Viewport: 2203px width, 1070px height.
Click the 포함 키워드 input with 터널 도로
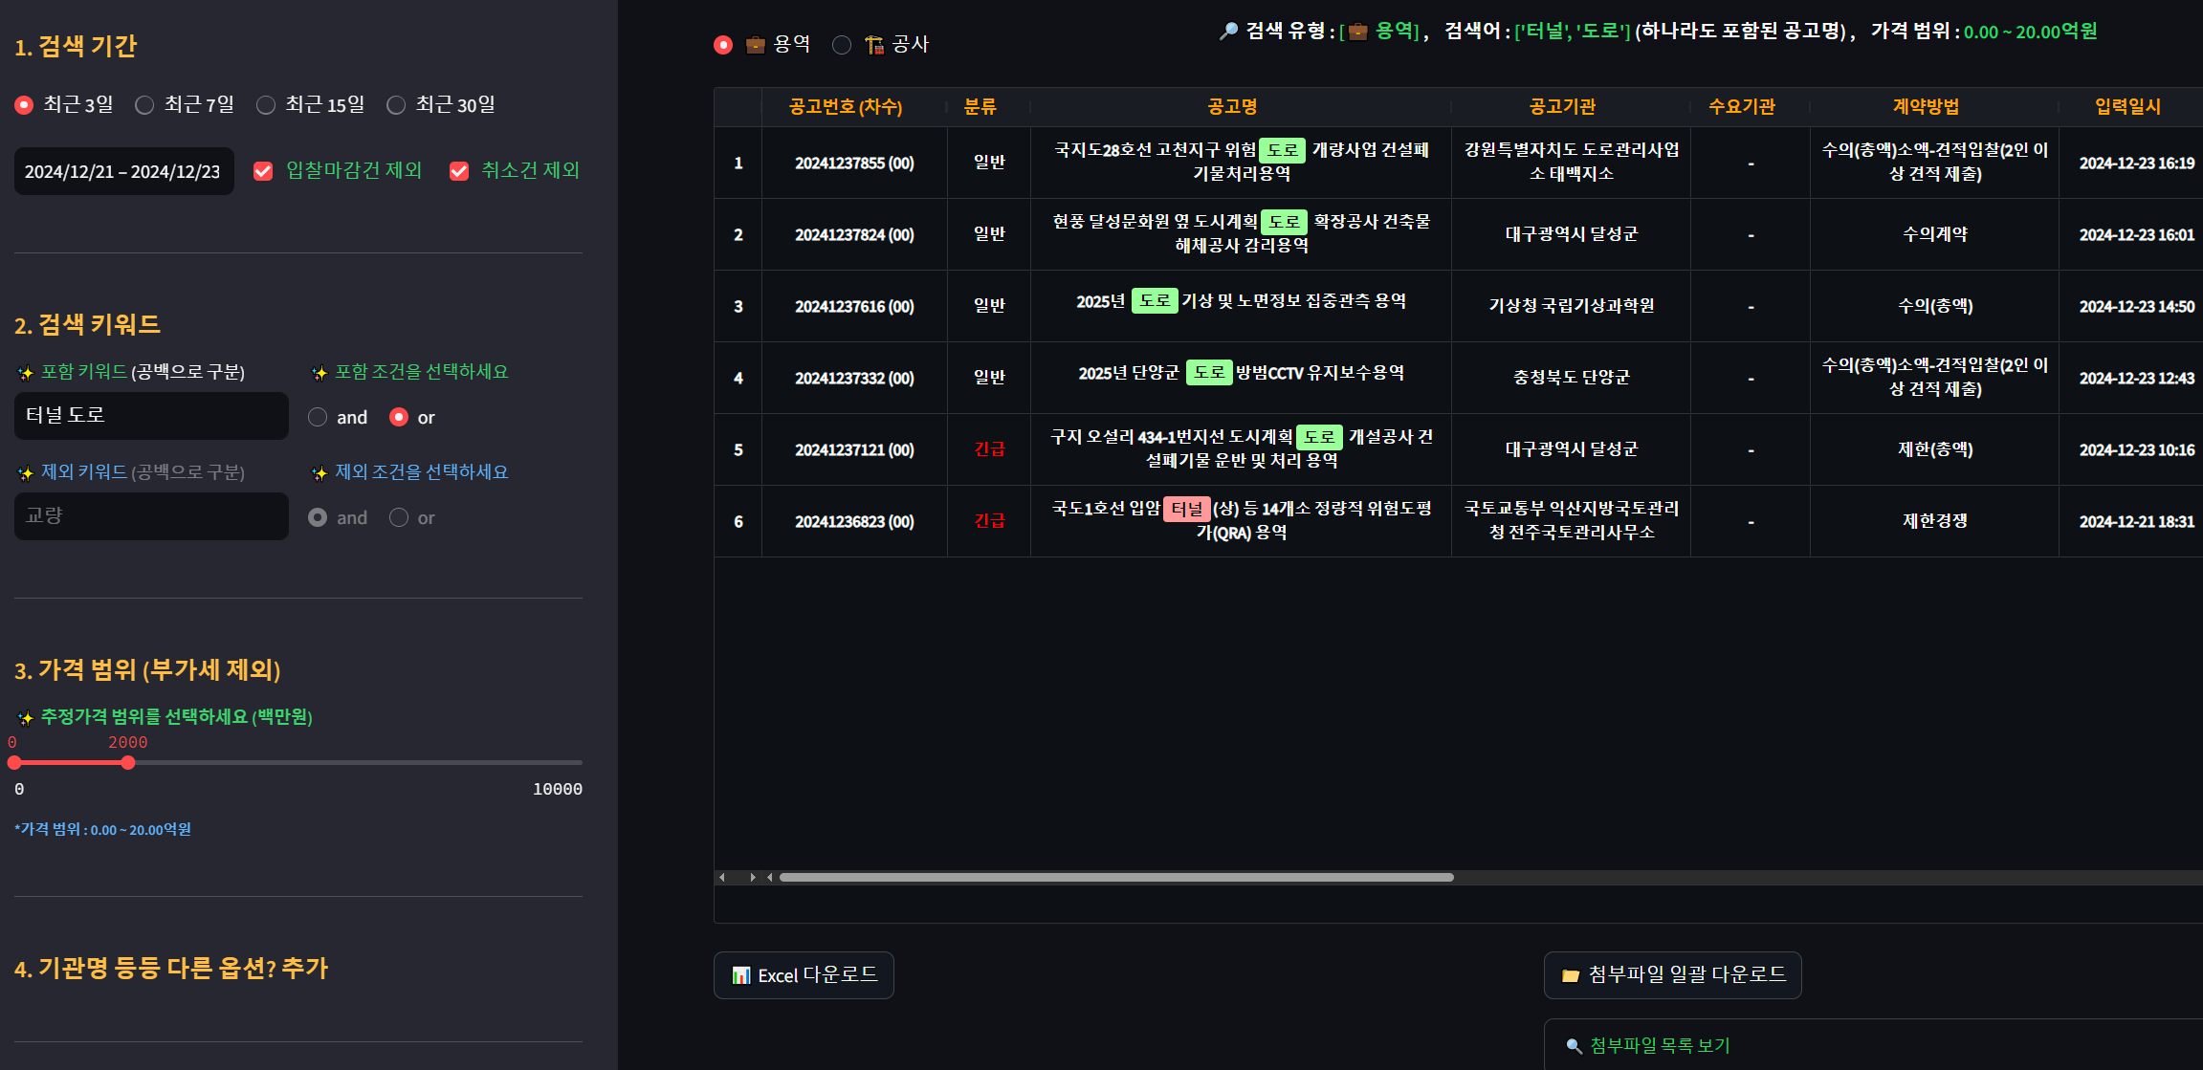tap(151, 416)
